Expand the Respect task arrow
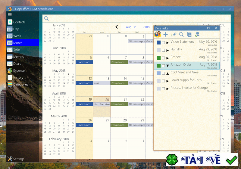The image size is (241, 169). coord(167,58)
